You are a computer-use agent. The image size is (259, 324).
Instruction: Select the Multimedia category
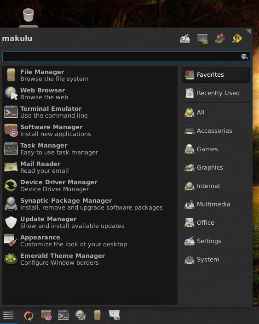216,205
